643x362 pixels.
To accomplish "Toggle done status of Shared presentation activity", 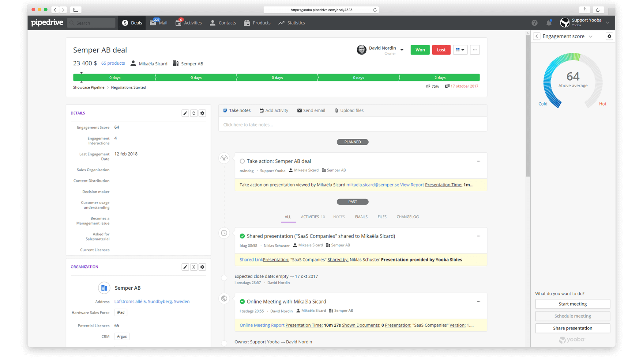I will pos(242,236).
